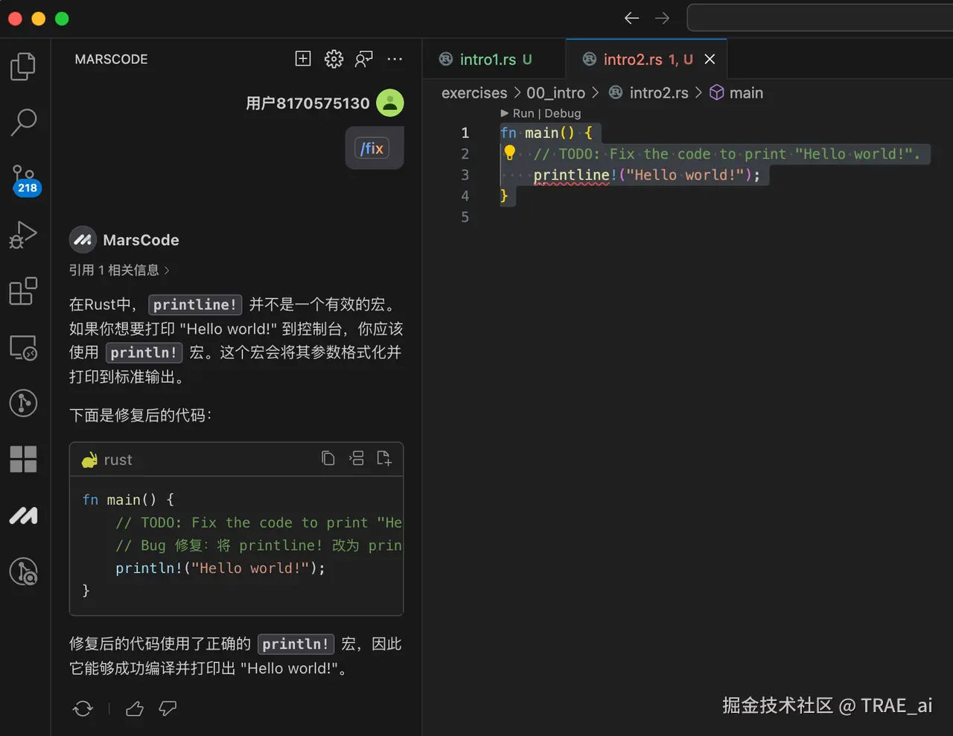Insert the fixed code into editor
This screenshot has width=953, height=736.
coord(357,458)
